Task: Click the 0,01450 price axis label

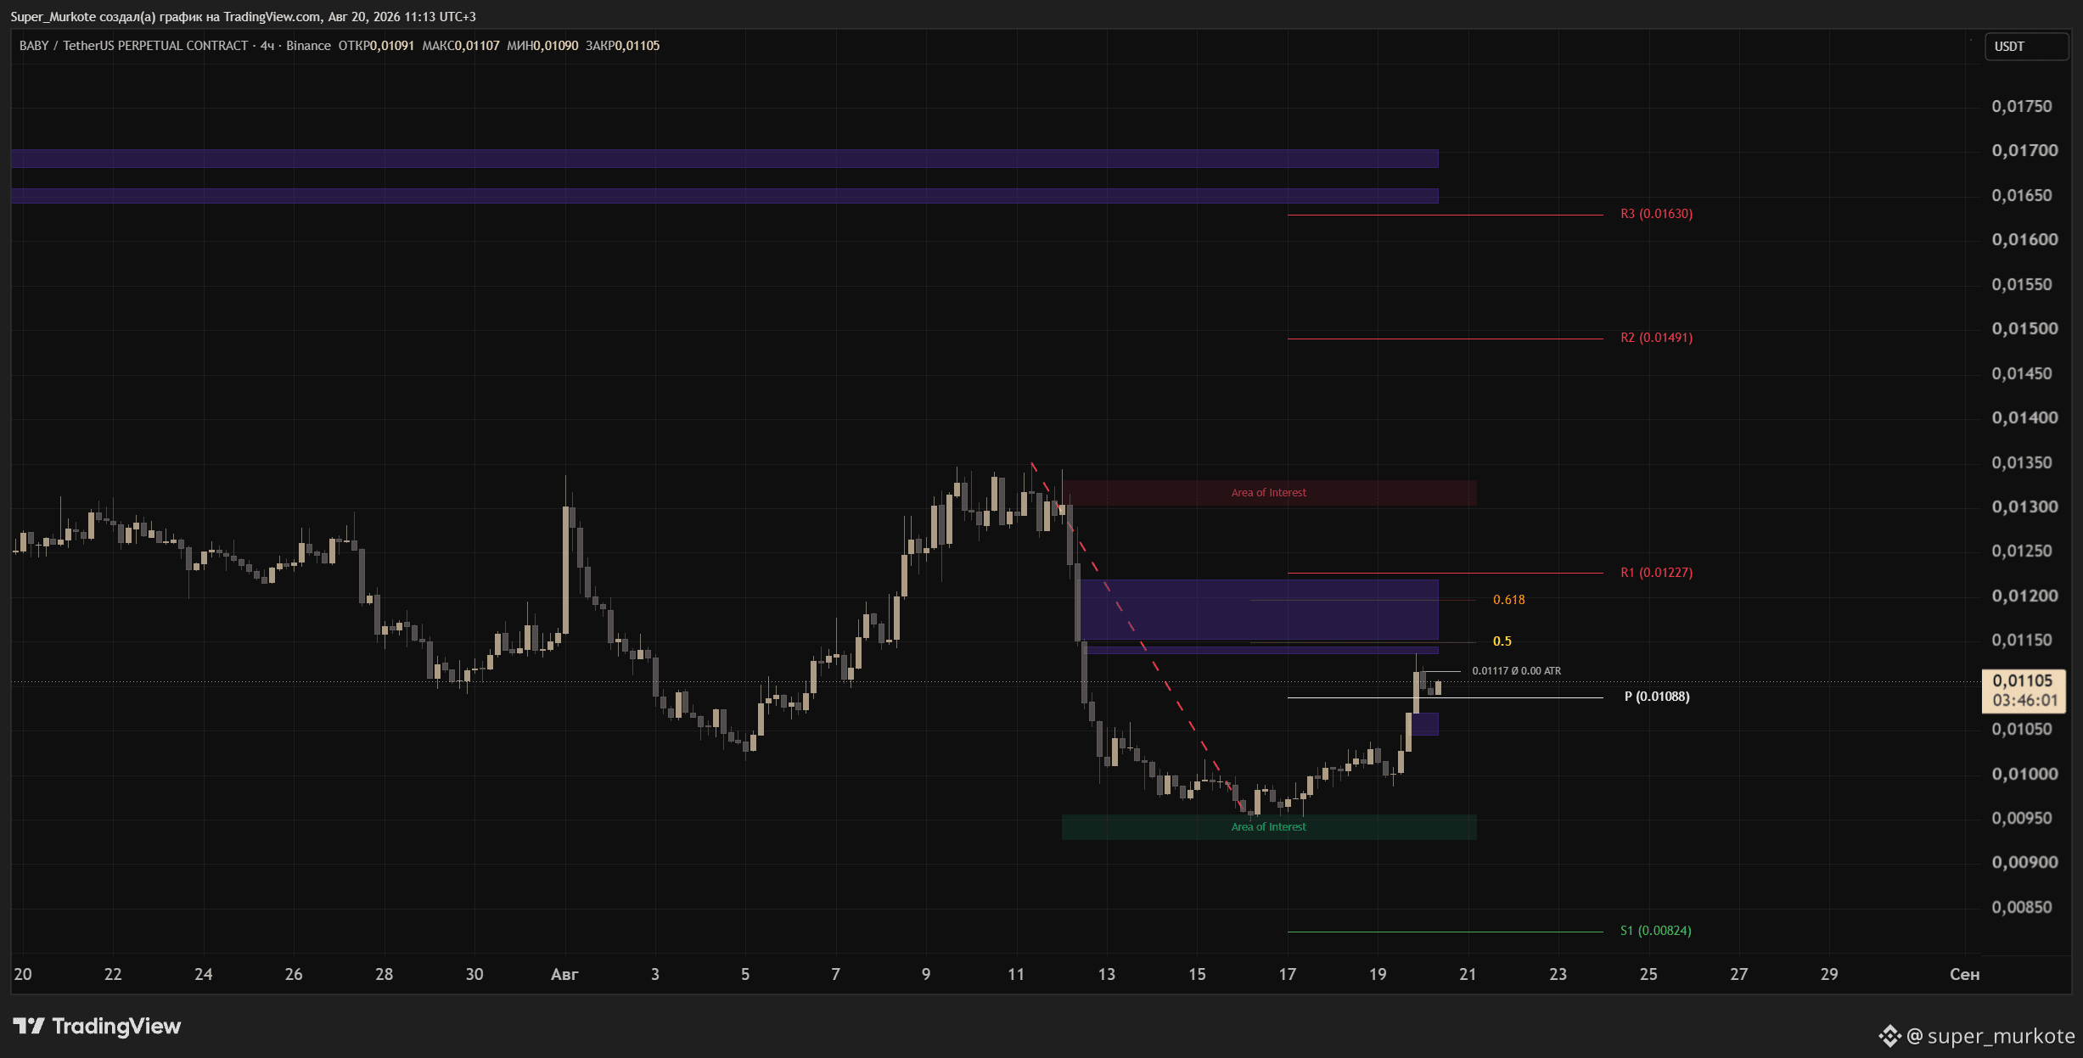Action: (x=2021, y=374)
